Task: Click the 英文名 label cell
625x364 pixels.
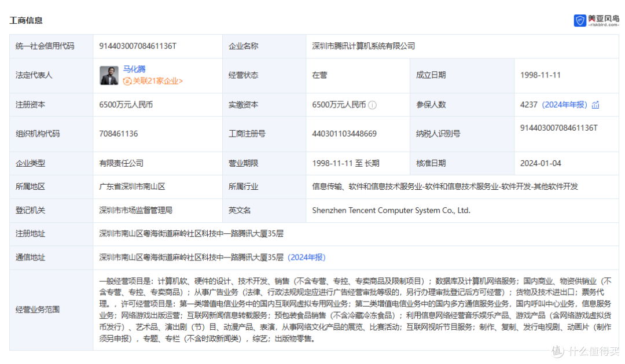Action: pos(264,211)
